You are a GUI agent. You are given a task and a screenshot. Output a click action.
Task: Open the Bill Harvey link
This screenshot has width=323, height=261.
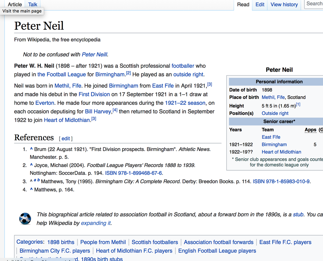[x=98, y=111]
